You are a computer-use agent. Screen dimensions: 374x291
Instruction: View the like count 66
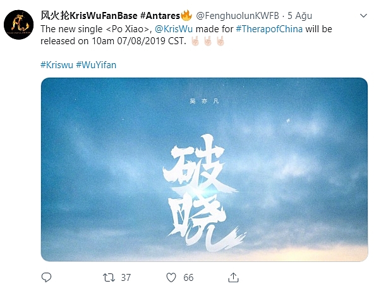(x=188, y=278)
